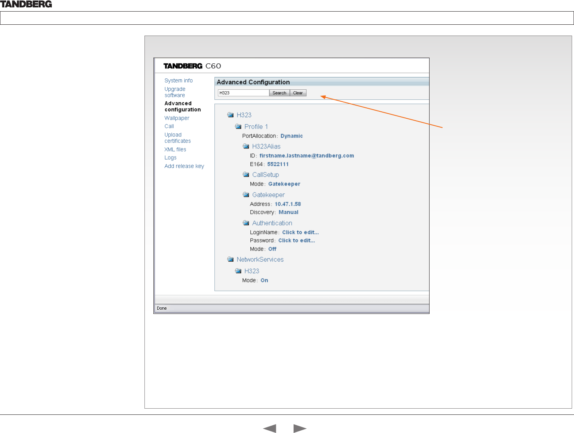Viewport: 574px width, 433px height.
Task: Select Advanced configuration in the sidebar
Action: click(183, 106)
